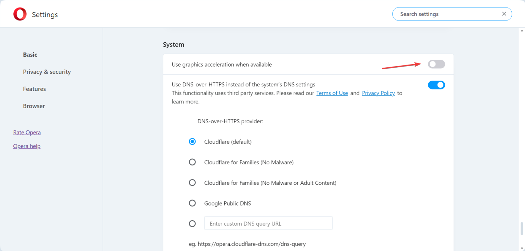Click the Opera logo icon
525x251 pixels.
click(x=20, y=14)
